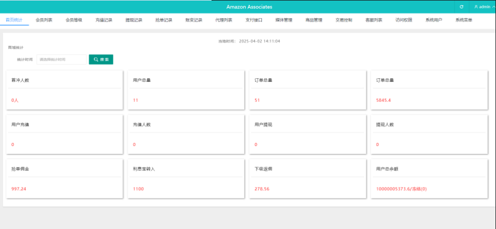
Task: Select the 抢单记录 tab
Action: 164,20
